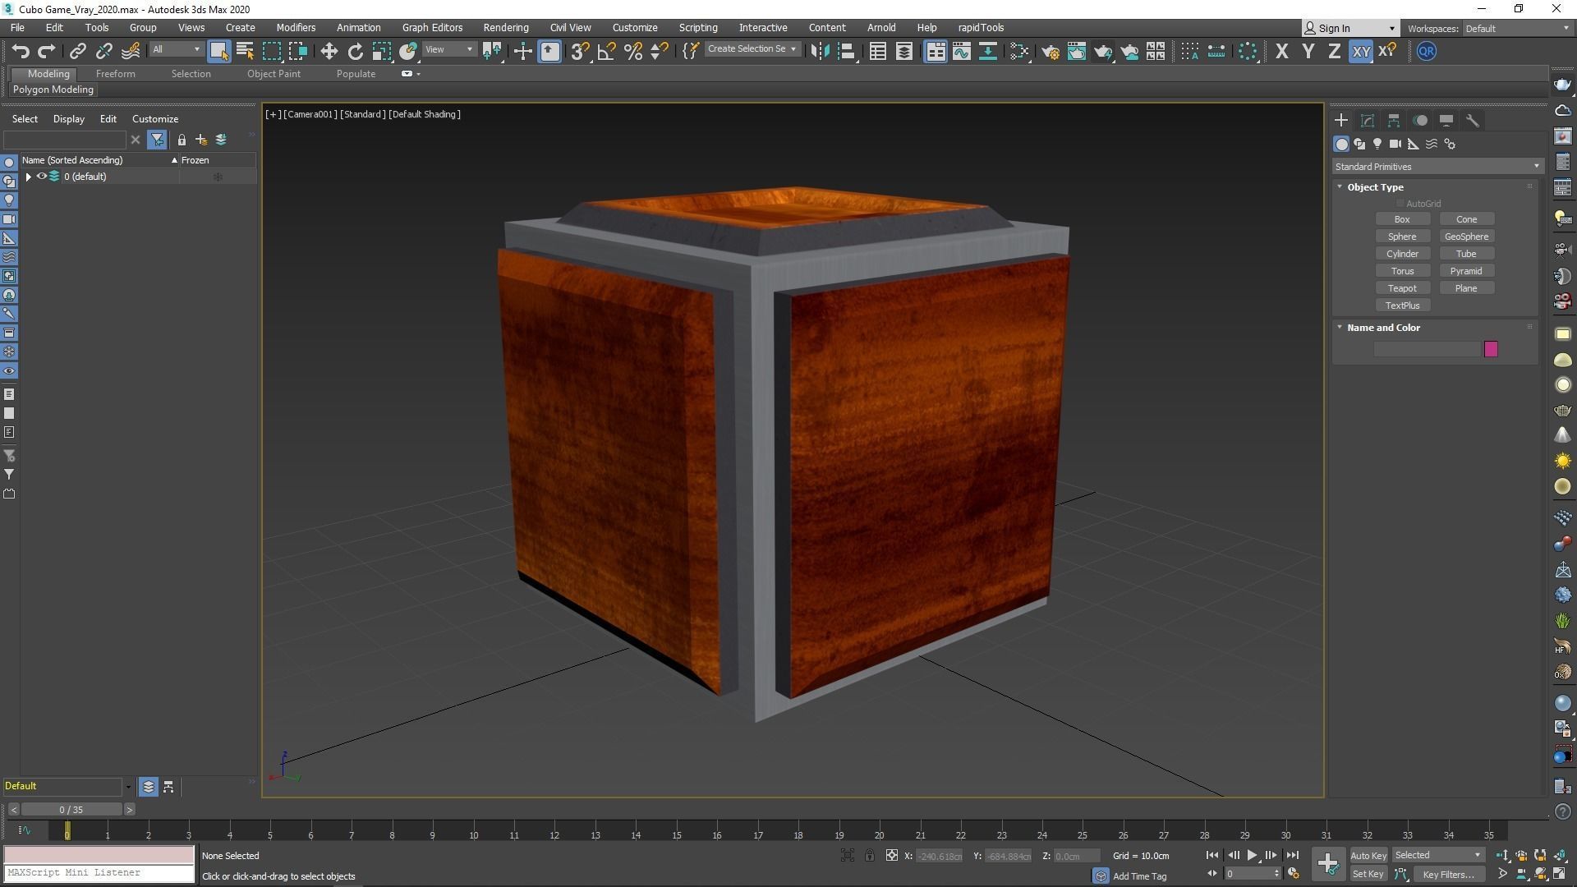Toggle Auto Key animation mode

click(1368, 856)
